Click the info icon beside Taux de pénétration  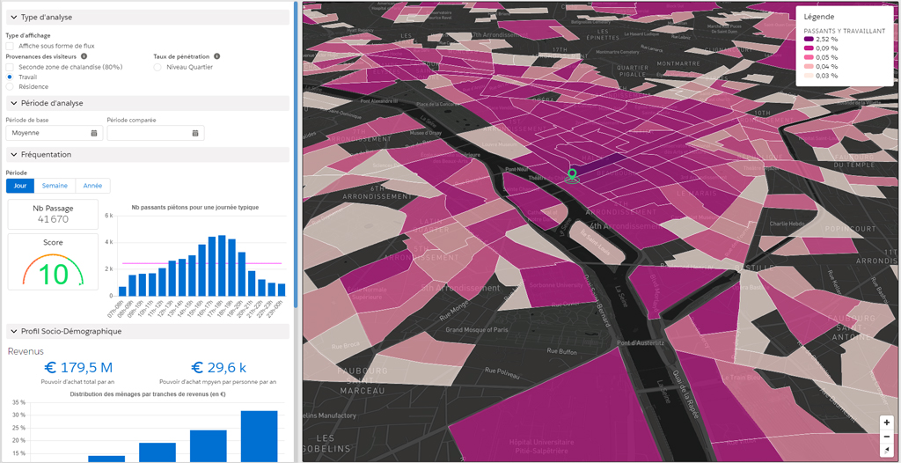point(216,56)
